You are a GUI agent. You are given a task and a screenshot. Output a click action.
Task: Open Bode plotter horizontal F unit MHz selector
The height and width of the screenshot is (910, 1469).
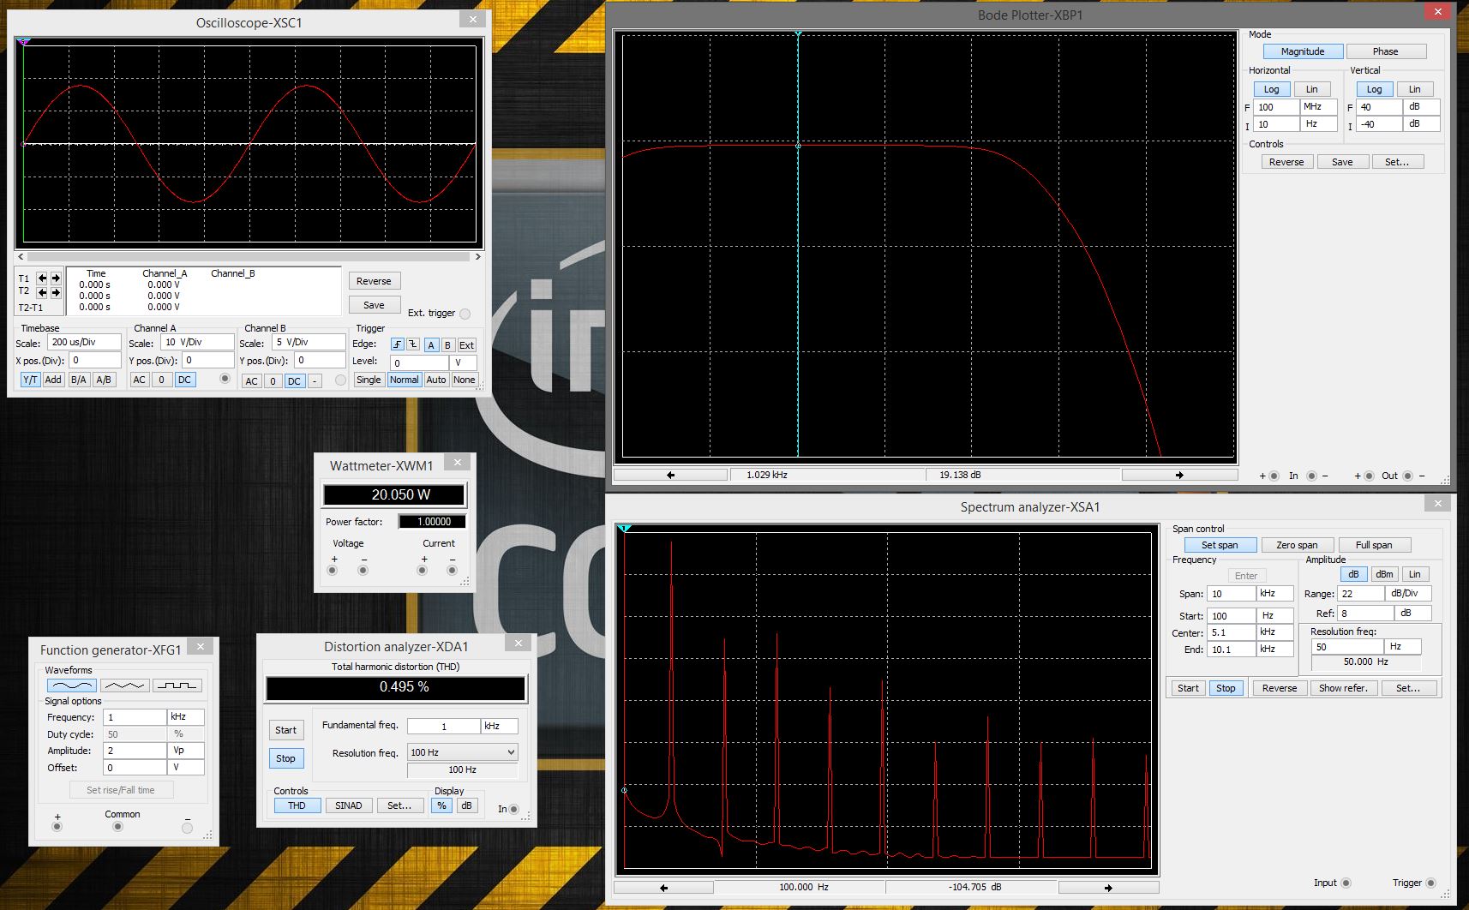1318,107
